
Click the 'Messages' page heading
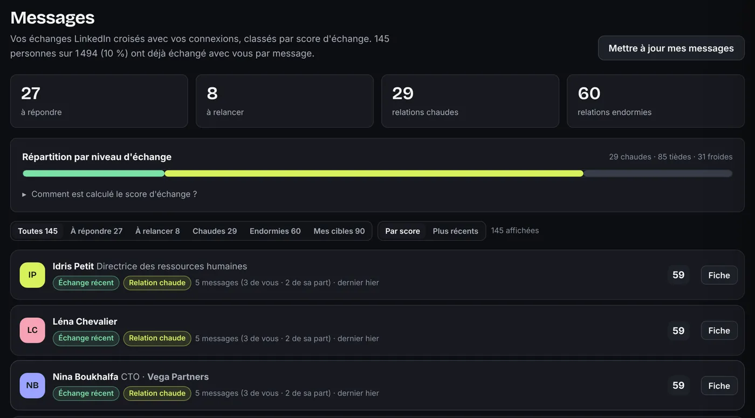pos(52,18)
